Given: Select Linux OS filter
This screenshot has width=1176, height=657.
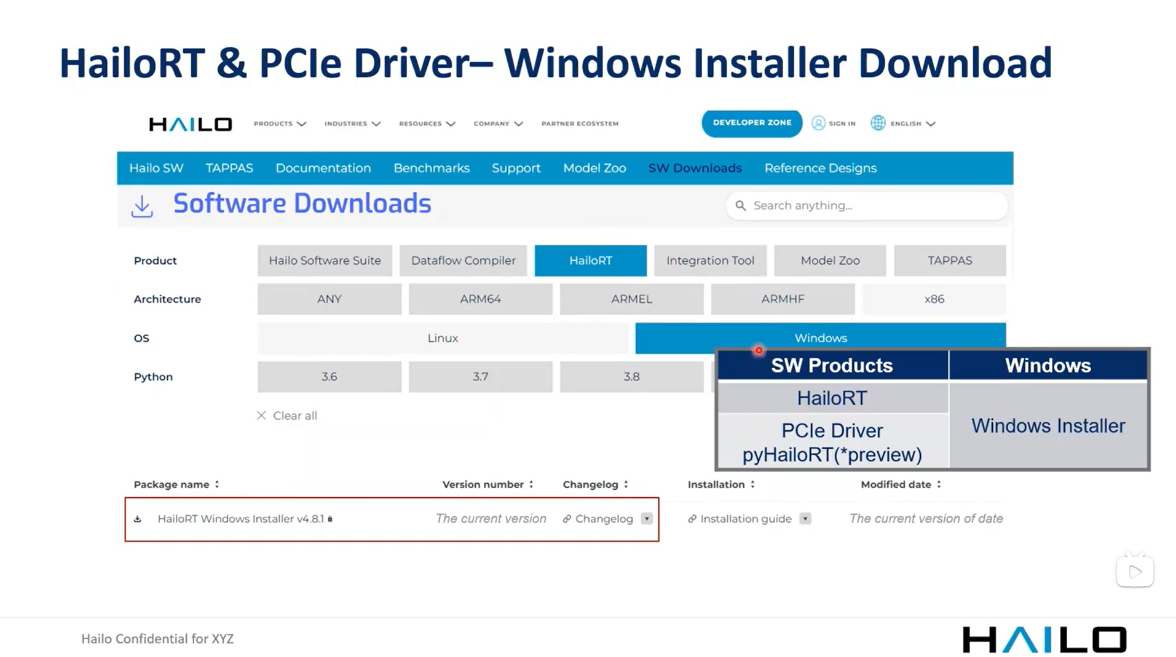Looking at the screenshot, I should [443, 338].
